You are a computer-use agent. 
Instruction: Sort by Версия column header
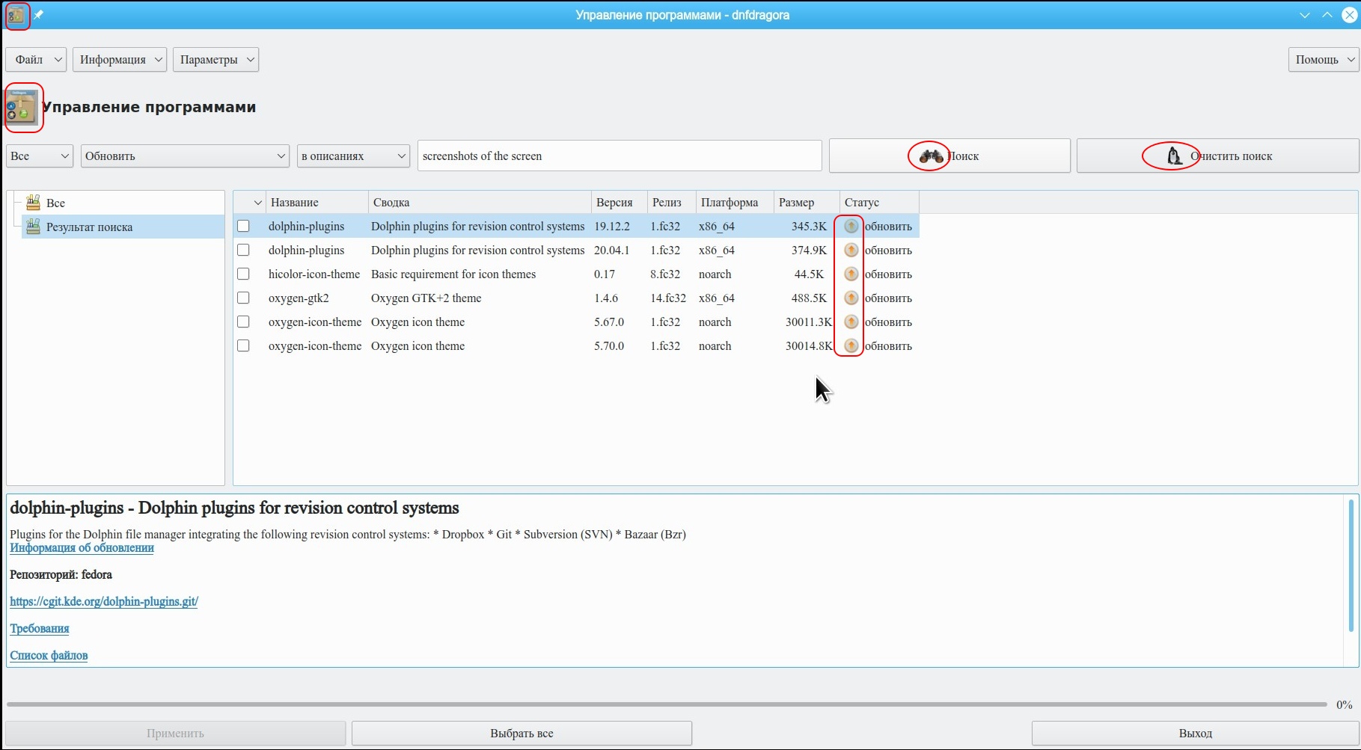tap(619, 203)
